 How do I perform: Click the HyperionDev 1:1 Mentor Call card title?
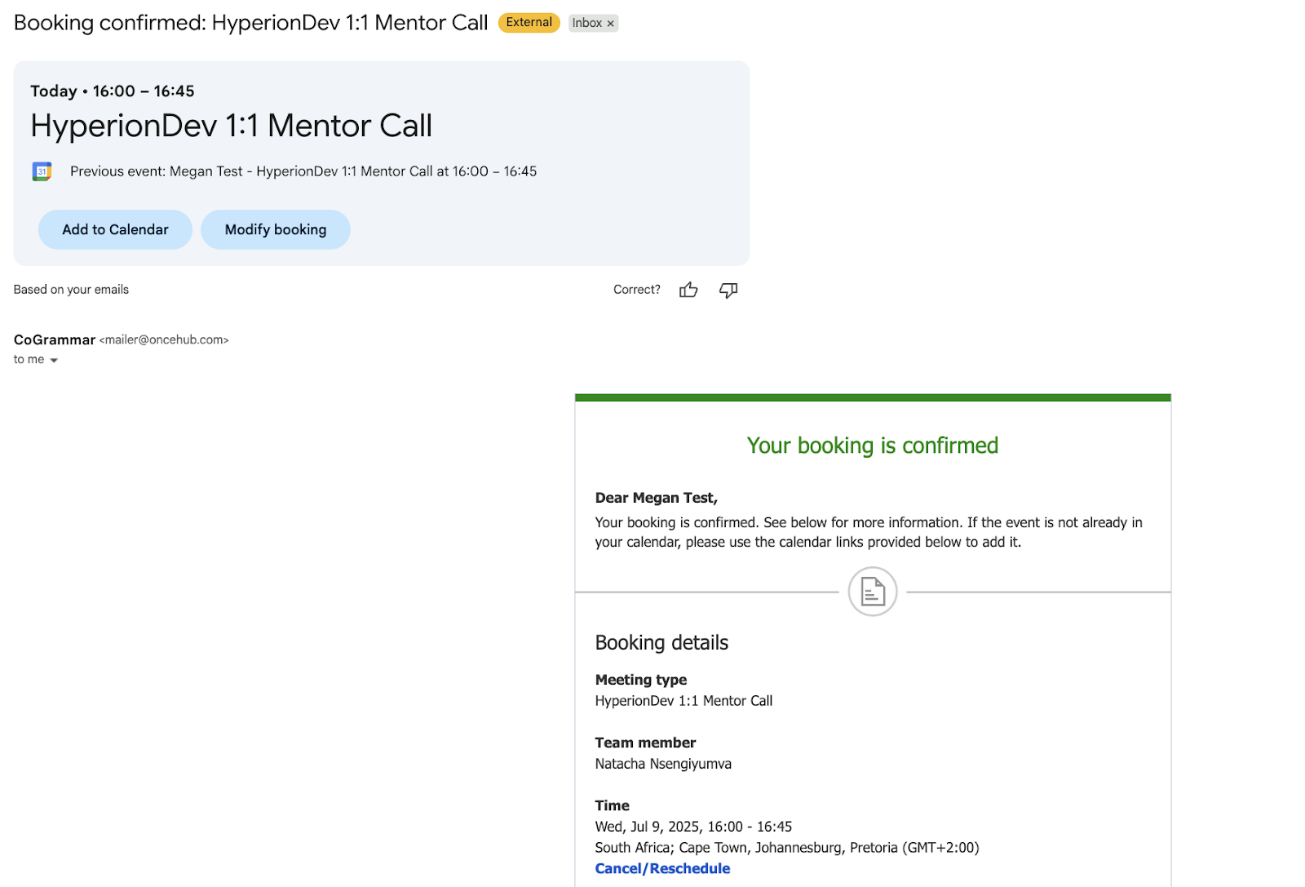click(x=231, y=126)
